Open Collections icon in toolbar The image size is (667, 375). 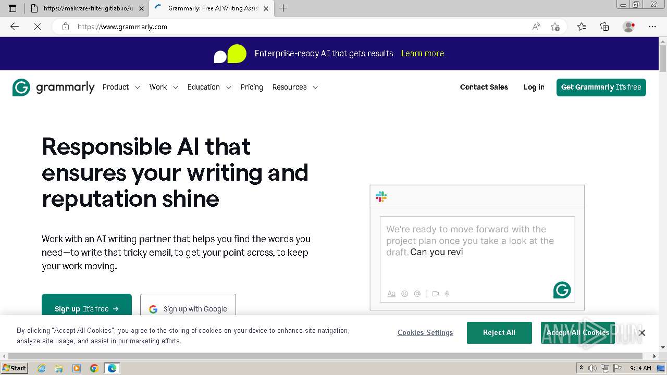[604, 27]
